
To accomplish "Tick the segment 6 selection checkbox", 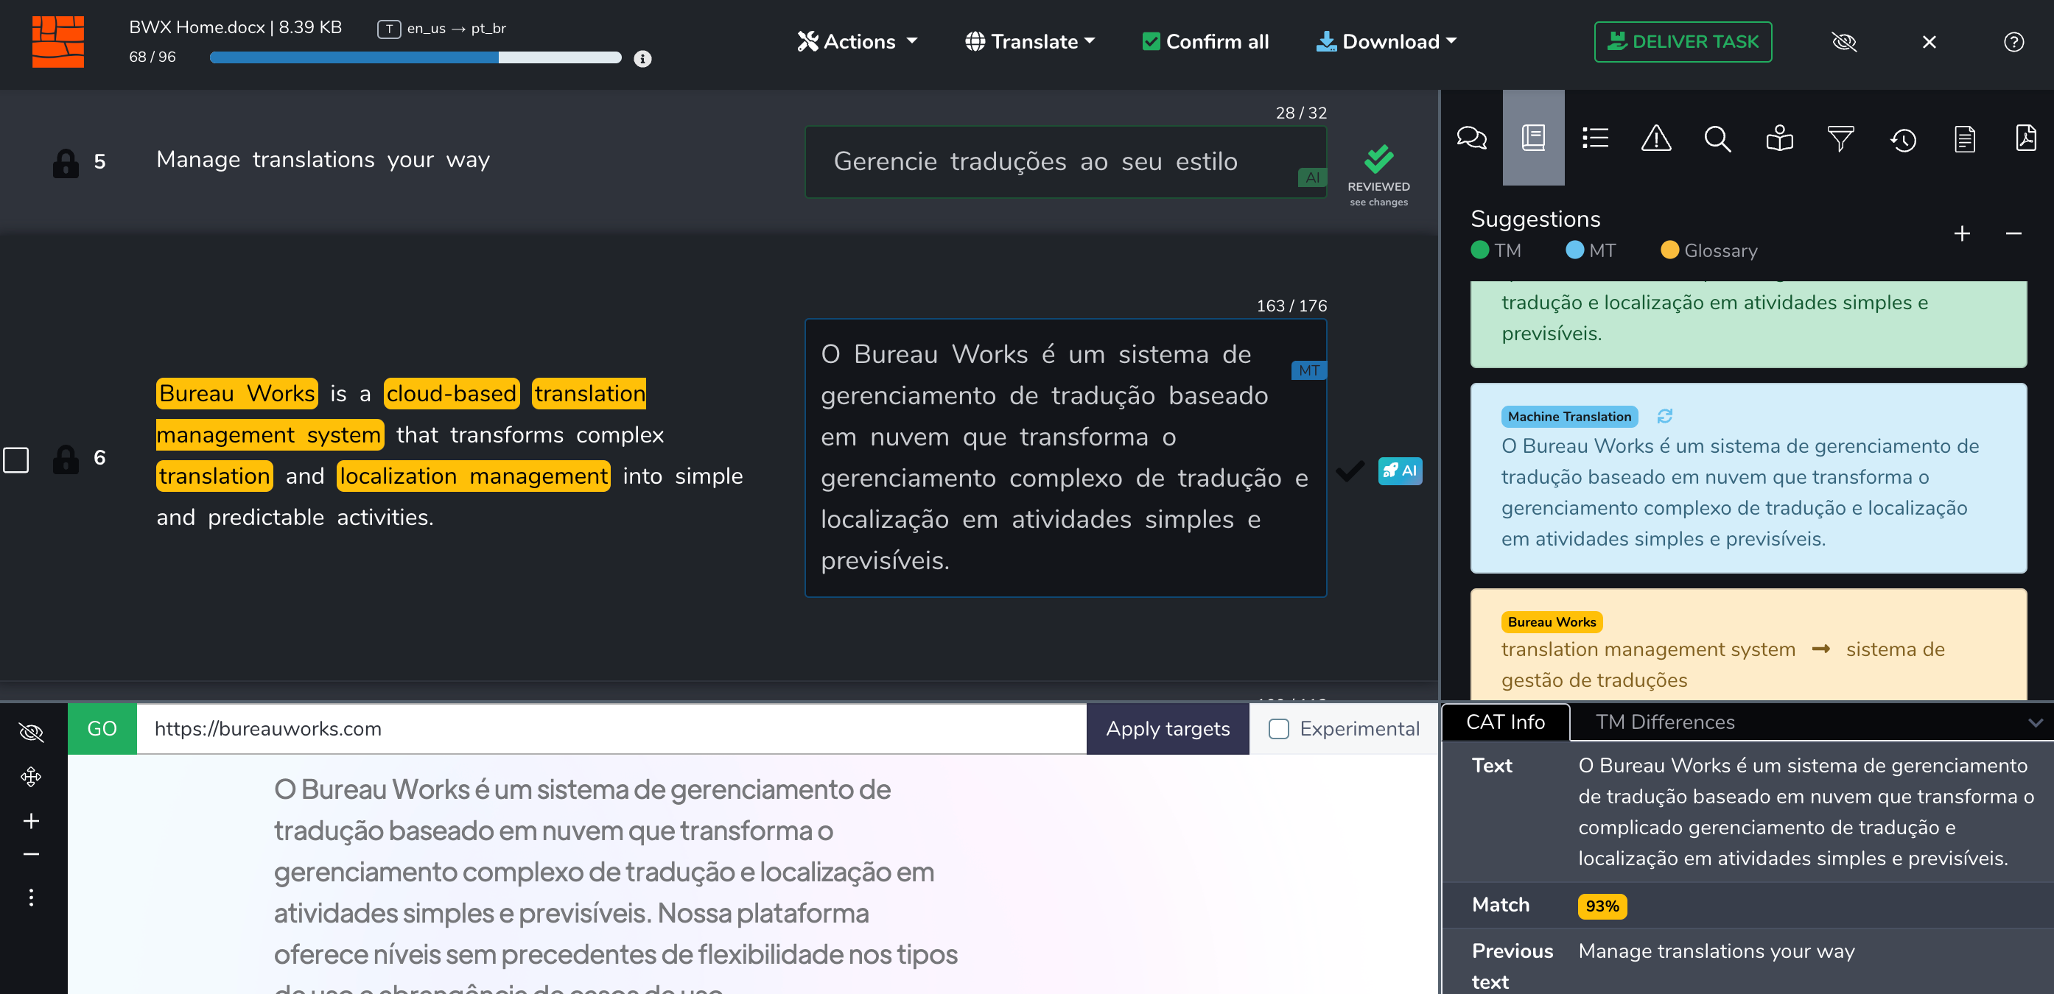I will 16,460.
